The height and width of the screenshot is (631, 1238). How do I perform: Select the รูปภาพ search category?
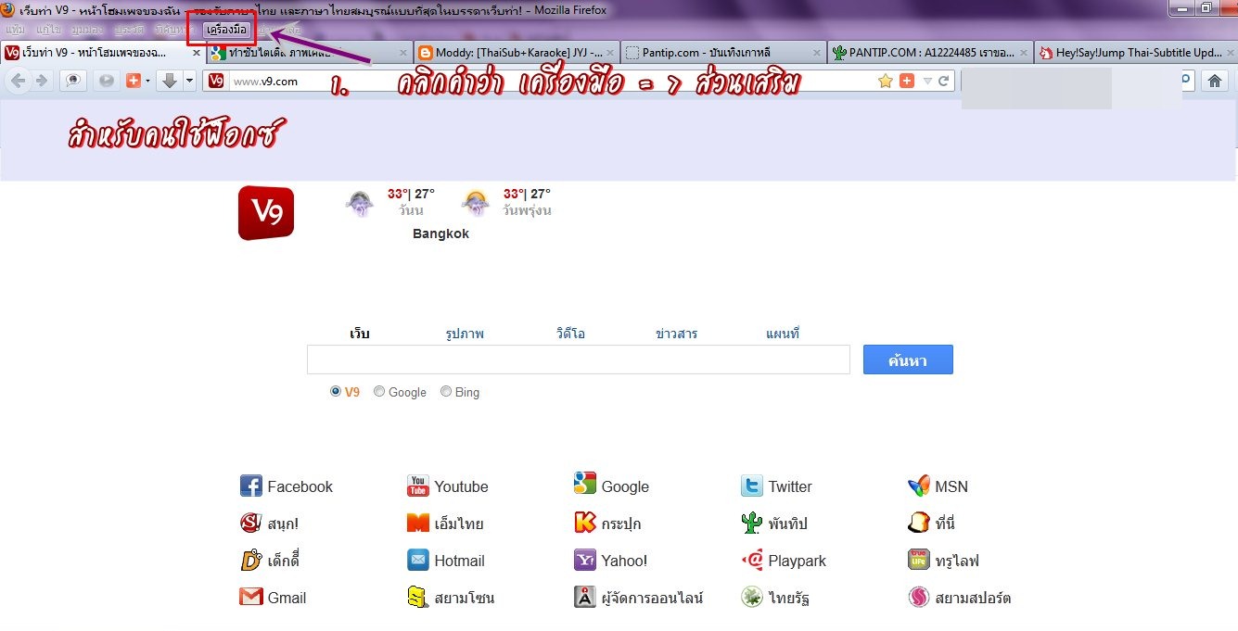tap(465, 334)
